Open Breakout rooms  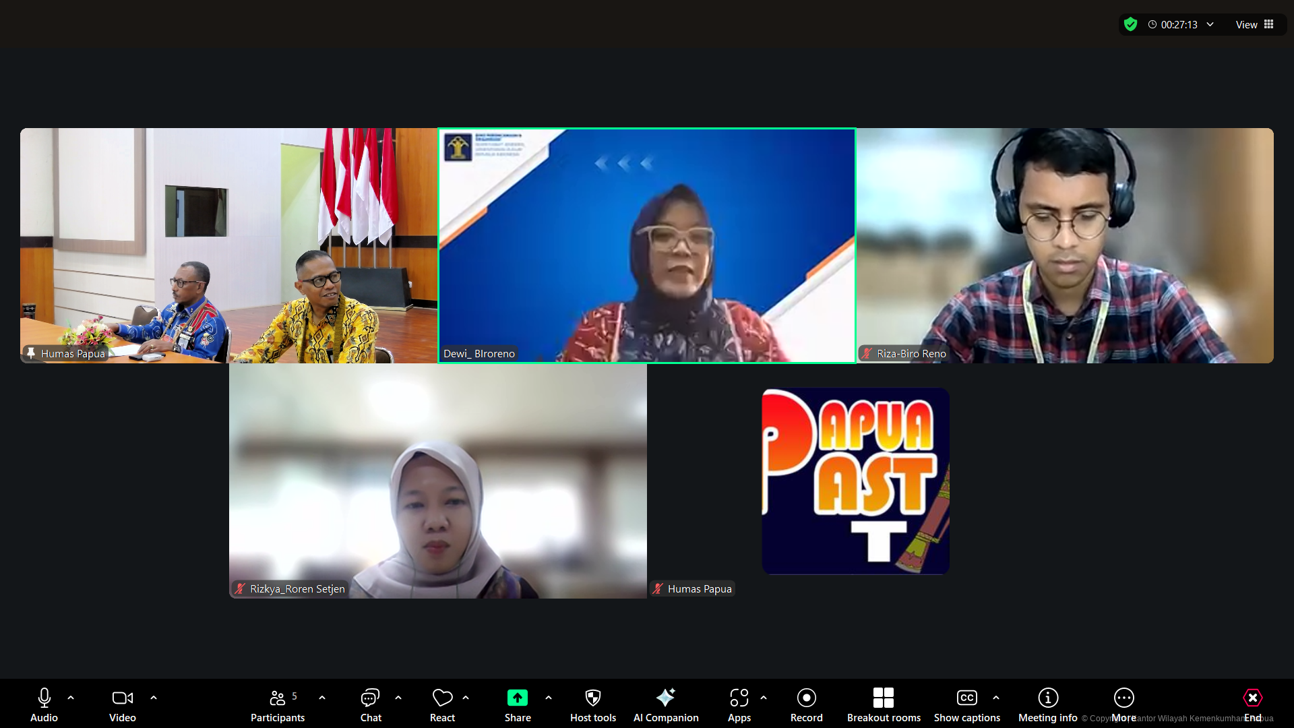pyautogui.click(x=883, y=698)
